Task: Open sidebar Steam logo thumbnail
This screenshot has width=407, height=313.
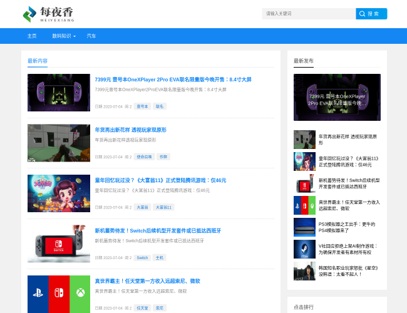Action: [304, 249]
